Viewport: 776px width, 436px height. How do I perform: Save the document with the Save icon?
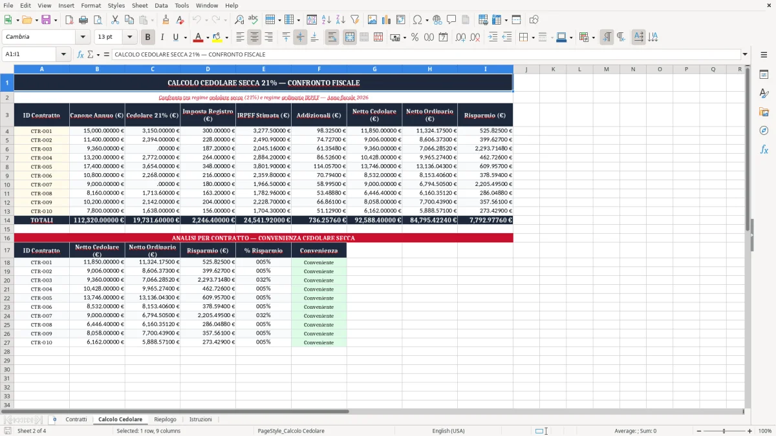[x=46, y=20]
